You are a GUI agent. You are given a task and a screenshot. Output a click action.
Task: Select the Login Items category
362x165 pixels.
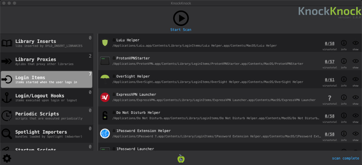[x=46, y=79]
